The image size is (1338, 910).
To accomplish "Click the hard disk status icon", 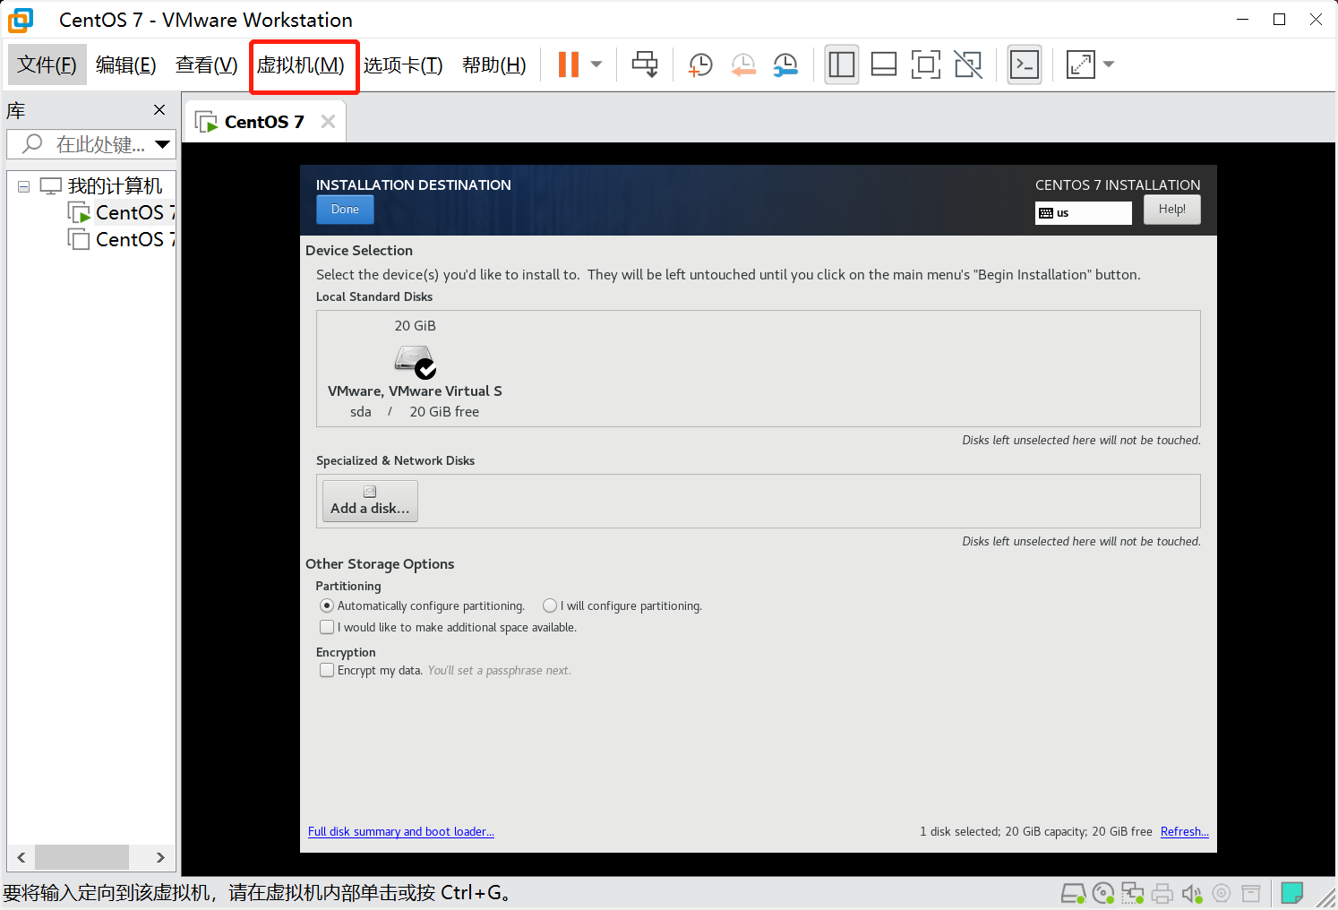I will tap(1074, 893).
